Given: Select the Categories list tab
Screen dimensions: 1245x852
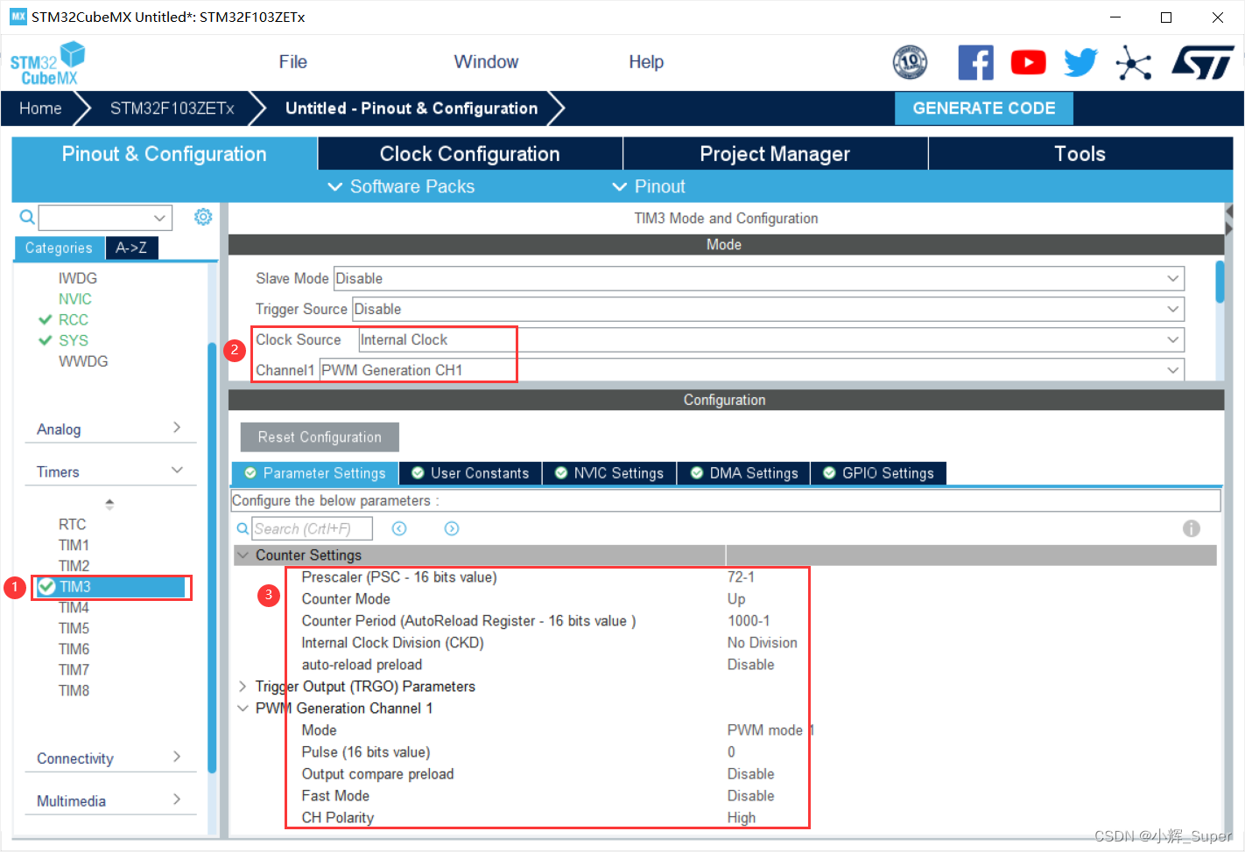Looking at the screenshot, I should (x=59, y=248).
